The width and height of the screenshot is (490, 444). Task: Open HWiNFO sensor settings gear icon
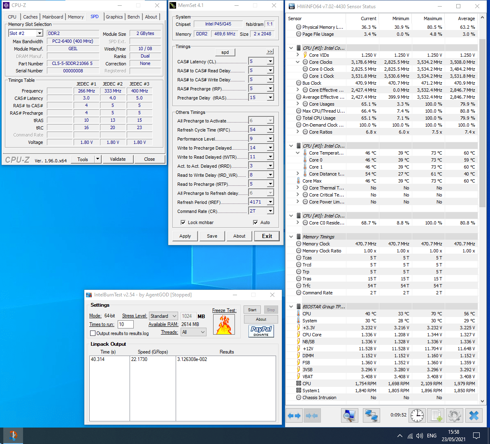pyautogui.click(x=454, y=416)
